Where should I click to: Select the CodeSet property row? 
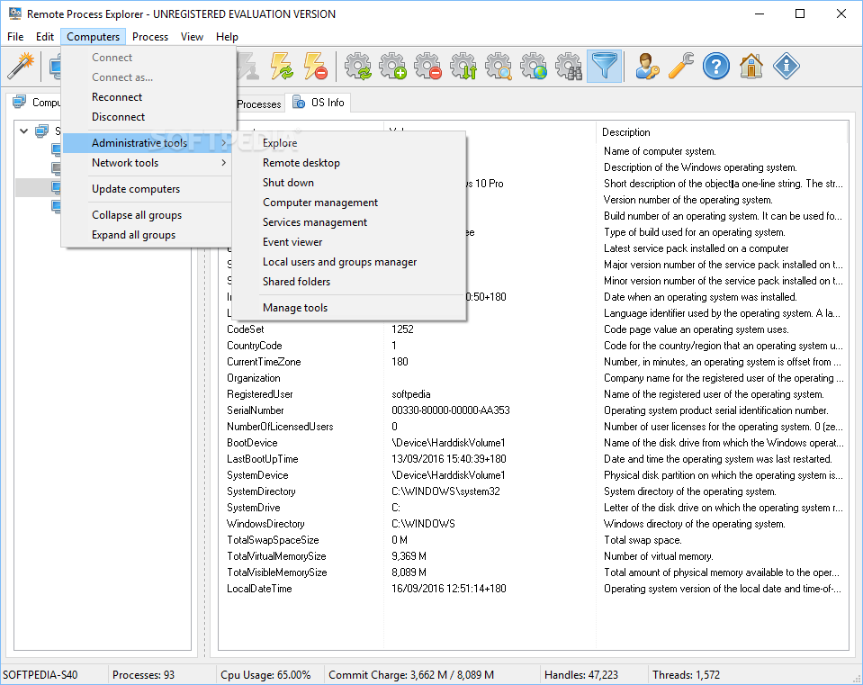coord(534,329)
